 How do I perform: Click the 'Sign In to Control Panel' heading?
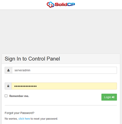pos(32,59)
